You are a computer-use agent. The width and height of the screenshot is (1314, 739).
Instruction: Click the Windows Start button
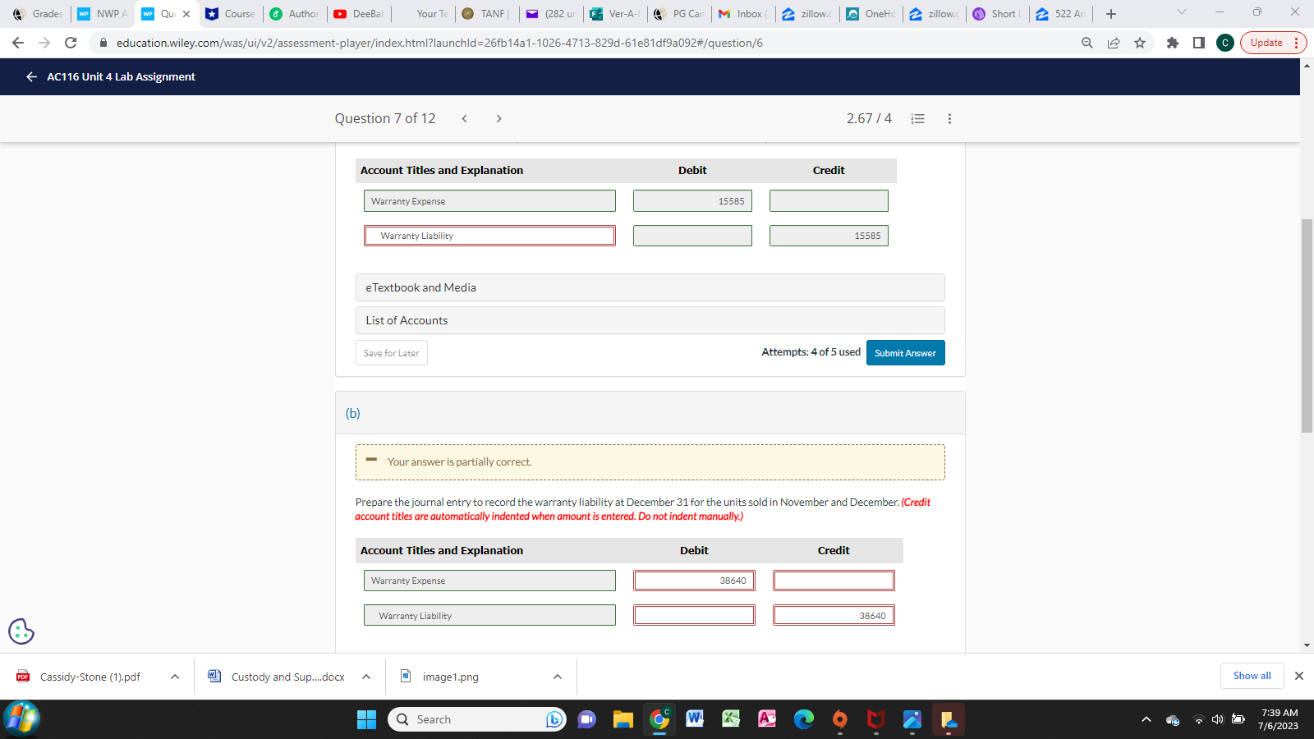pyautogui.click(x=366, y=719)
